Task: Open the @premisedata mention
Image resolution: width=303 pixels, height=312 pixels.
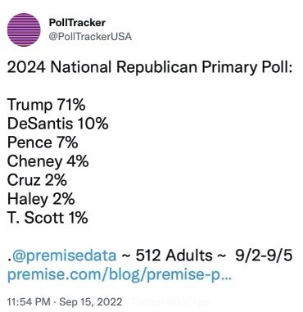Action: (63, 255)
